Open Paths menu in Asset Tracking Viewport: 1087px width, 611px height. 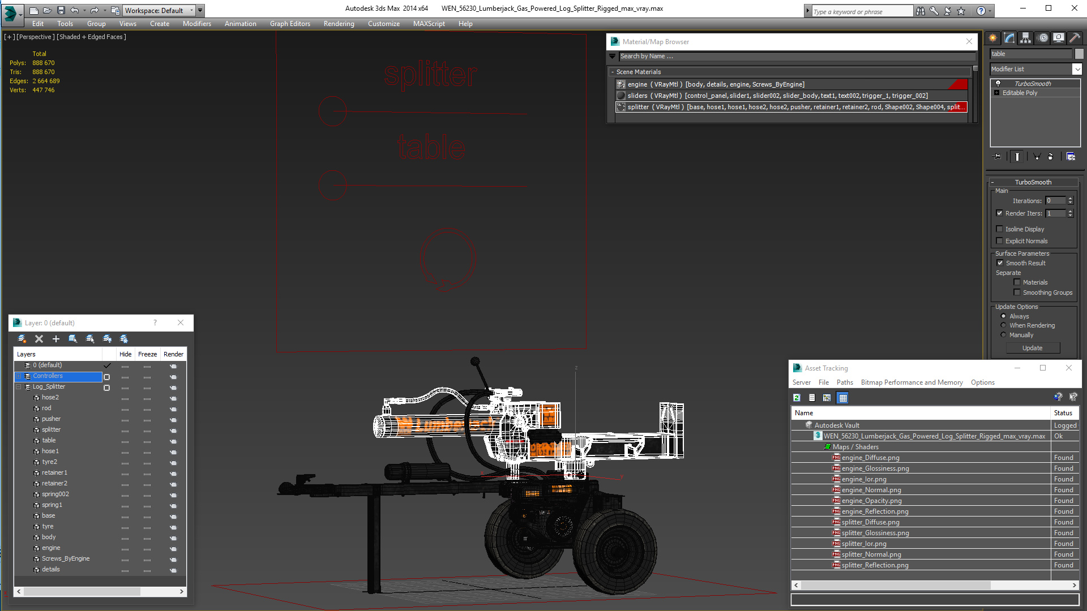point(845,382)
